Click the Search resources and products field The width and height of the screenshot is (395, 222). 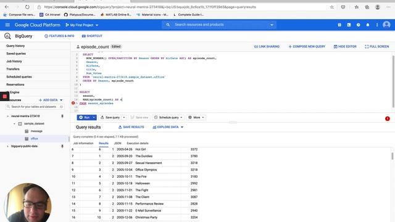219,25
